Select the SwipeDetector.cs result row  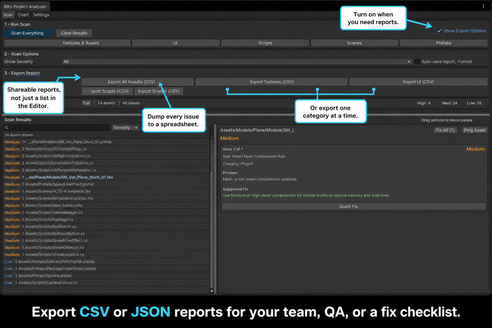pyautogui.click(x=106, y=247)
